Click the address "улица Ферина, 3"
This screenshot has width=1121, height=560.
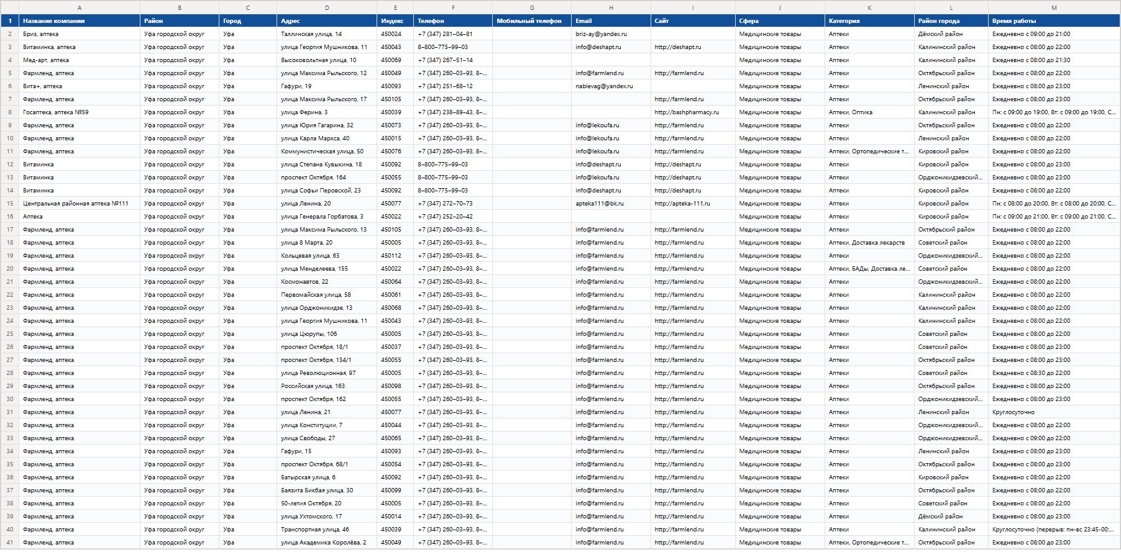click(327, 112)
